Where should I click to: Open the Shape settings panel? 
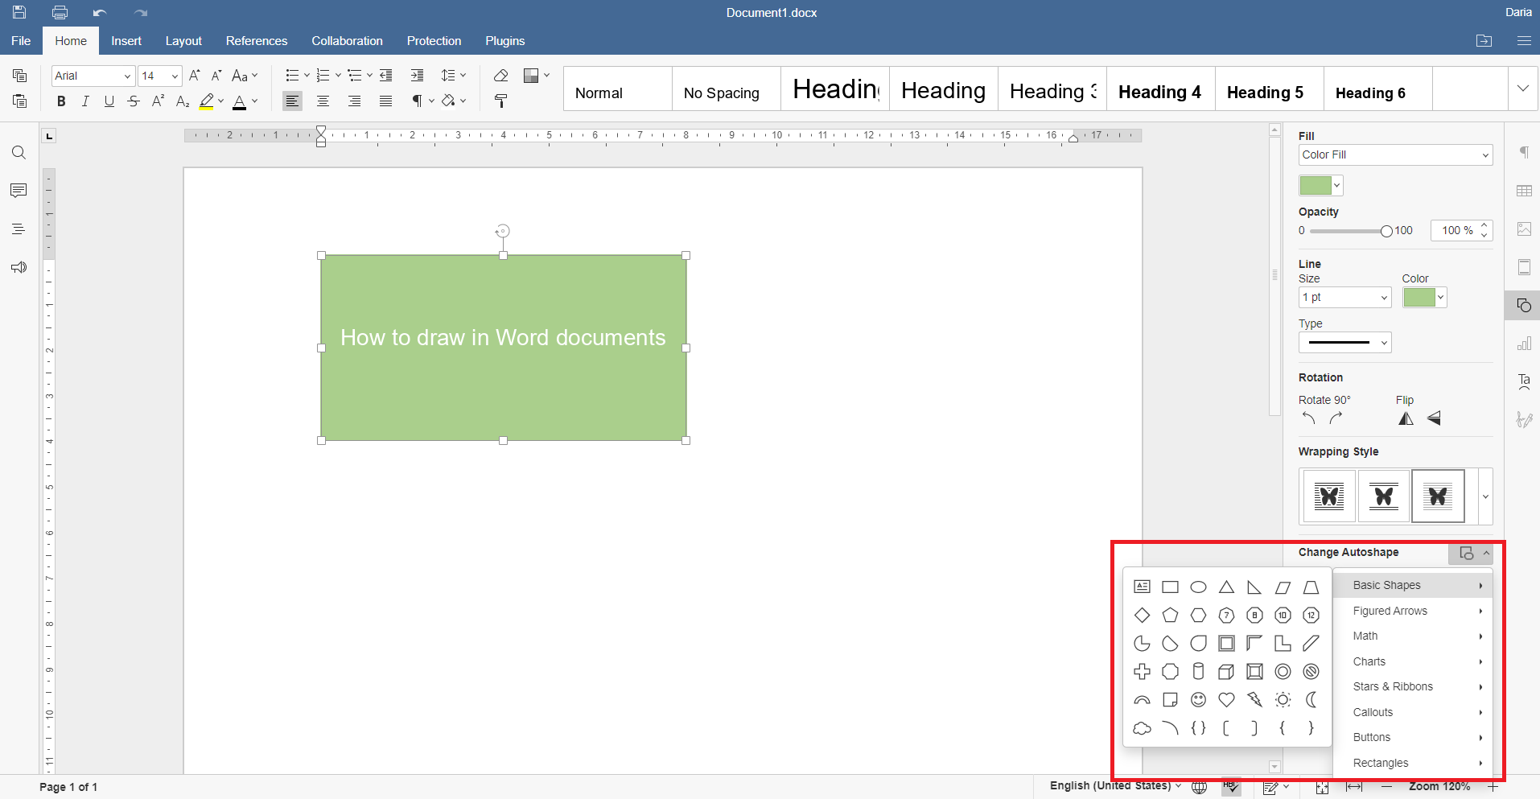click(x=1523, y=305)
